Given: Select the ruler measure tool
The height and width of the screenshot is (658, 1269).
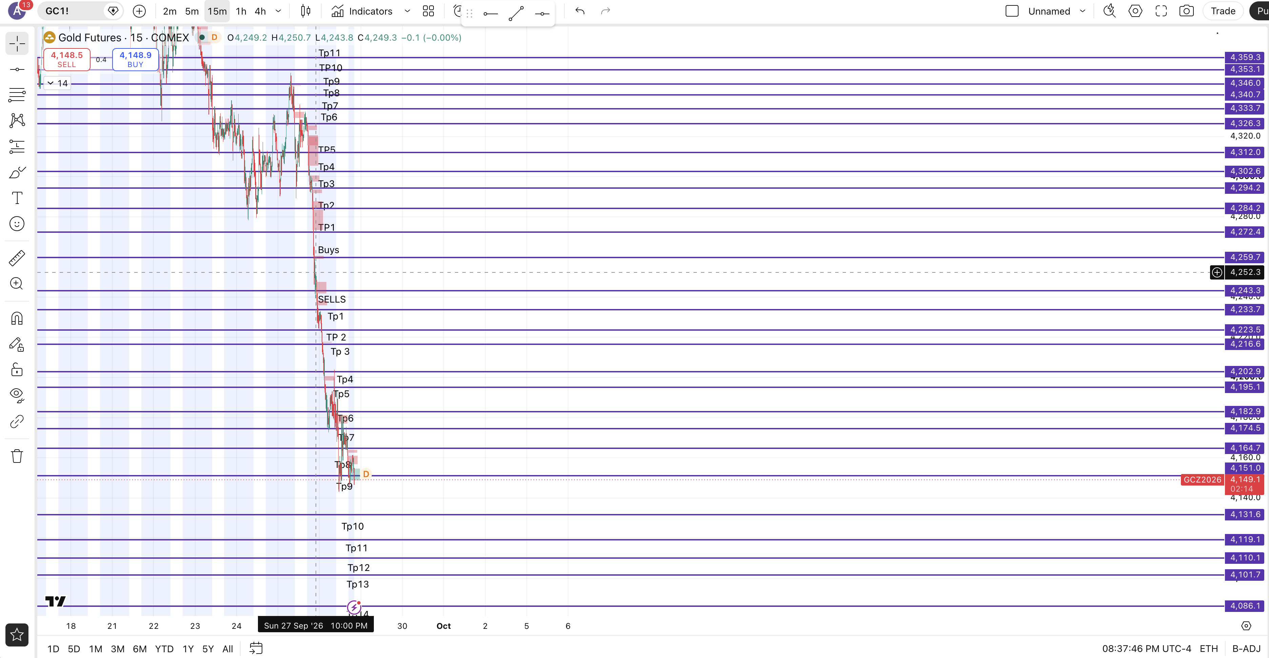Looking at the screenshot, I should tap(17, 258).
